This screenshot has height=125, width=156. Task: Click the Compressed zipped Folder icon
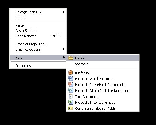point(71,108)
